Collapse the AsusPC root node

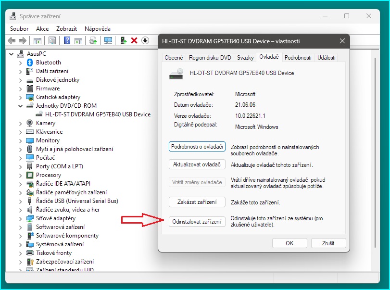click(x=11, y=54)
